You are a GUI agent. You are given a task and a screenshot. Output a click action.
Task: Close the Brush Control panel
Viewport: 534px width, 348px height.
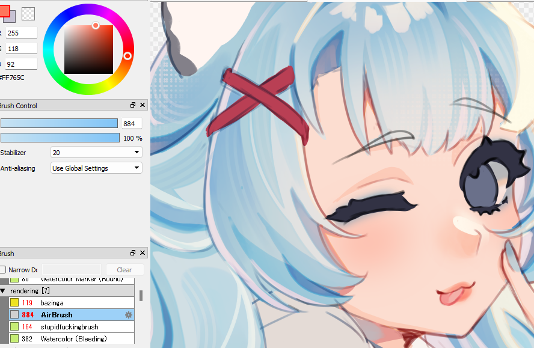coord(143,105)
